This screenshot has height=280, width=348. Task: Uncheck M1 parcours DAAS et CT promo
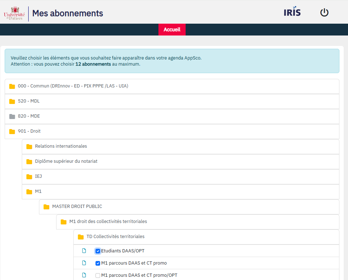[x=98, y=263]
